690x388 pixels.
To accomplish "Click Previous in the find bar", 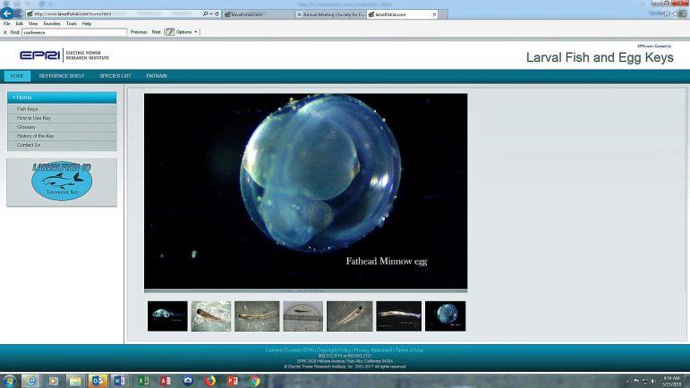I will [139, 32].
